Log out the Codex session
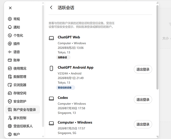 click(x=143, y=100)
